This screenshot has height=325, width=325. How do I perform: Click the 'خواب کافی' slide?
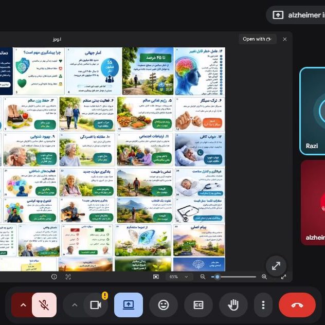pyautogui.click(x=200, y=150)
